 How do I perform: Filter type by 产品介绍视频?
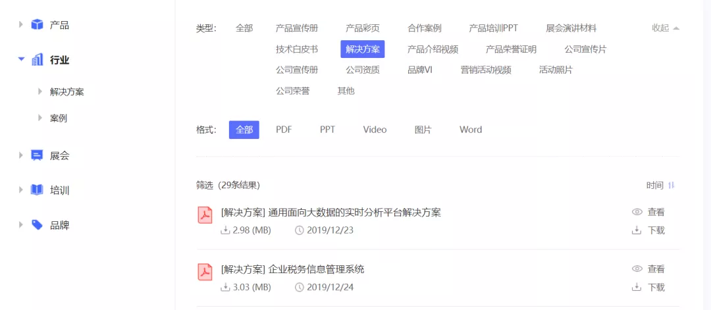pyautogui.click(x=433, y=49)
